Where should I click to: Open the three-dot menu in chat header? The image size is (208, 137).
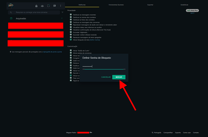coord(61,6)
